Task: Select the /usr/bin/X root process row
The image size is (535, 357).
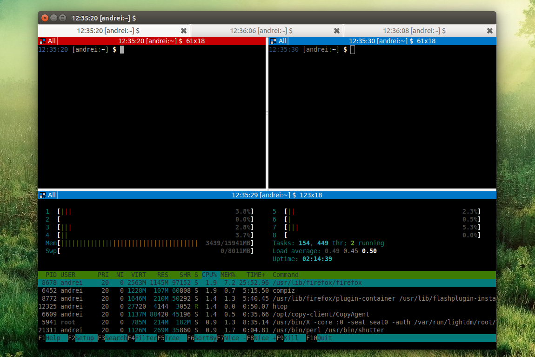Action: 267,322
